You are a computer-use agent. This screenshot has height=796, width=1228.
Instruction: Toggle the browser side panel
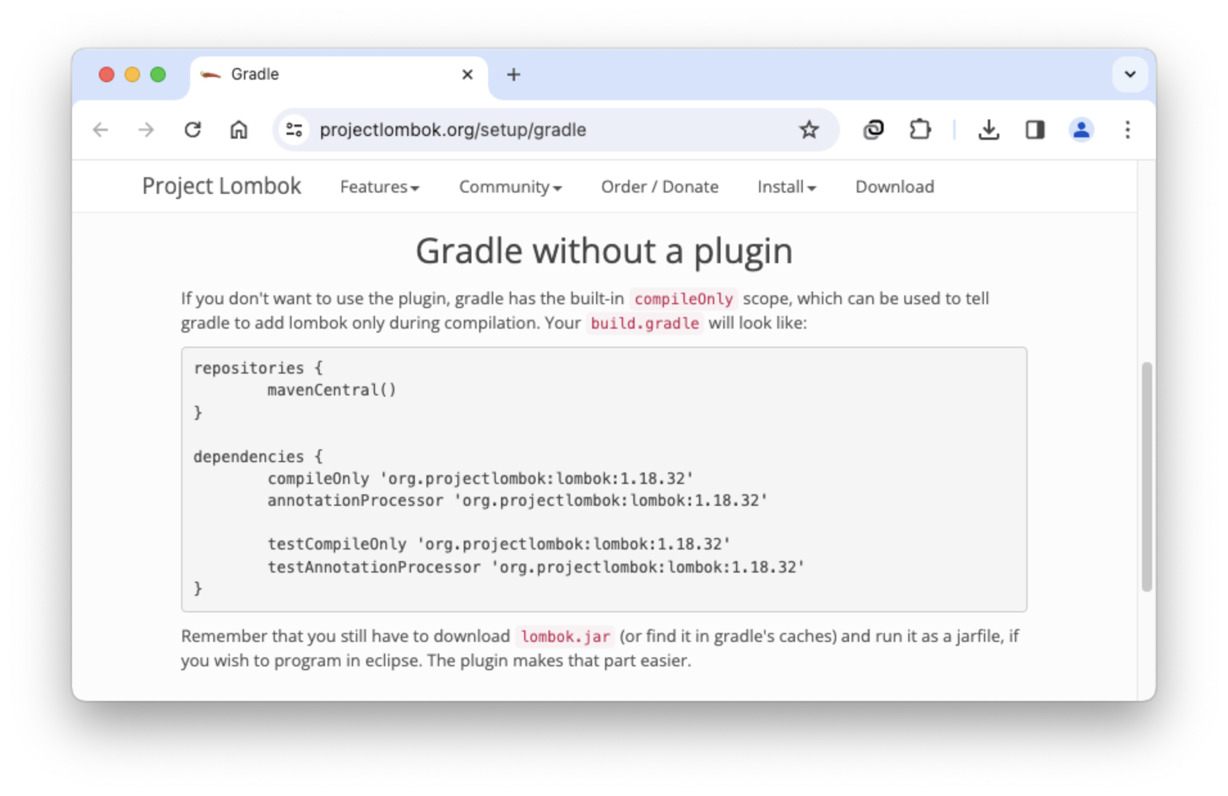pos(1035,130)
